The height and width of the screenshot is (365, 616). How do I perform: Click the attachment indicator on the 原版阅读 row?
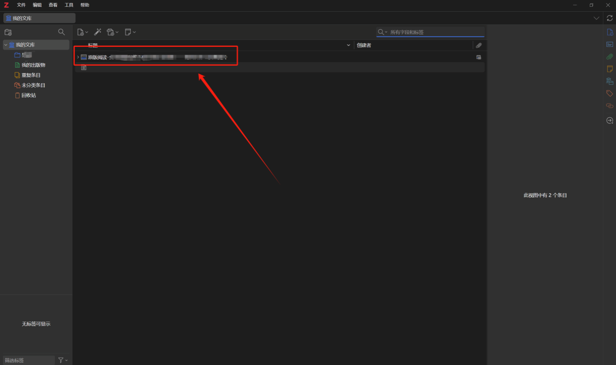click(x=478, y=57)
